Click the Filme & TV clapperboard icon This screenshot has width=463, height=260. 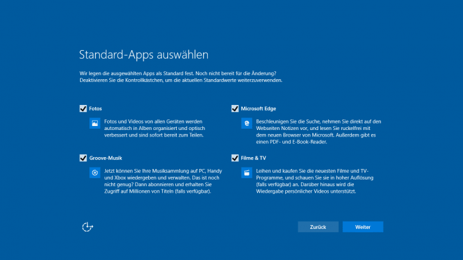pos(247,173)
